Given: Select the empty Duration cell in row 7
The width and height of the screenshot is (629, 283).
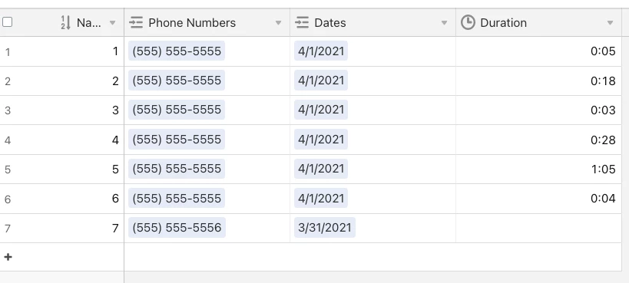Looking at the screenshot, I should (538, 228).
